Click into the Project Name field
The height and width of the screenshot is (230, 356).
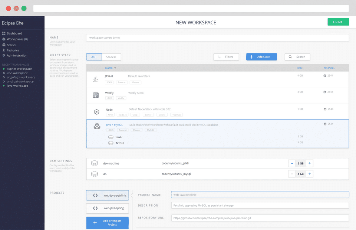[x=260, y=194]
